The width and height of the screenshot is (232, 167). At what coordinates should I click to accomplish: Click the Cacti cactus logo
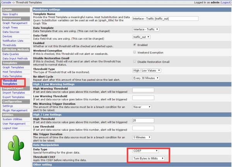[16, 148]
